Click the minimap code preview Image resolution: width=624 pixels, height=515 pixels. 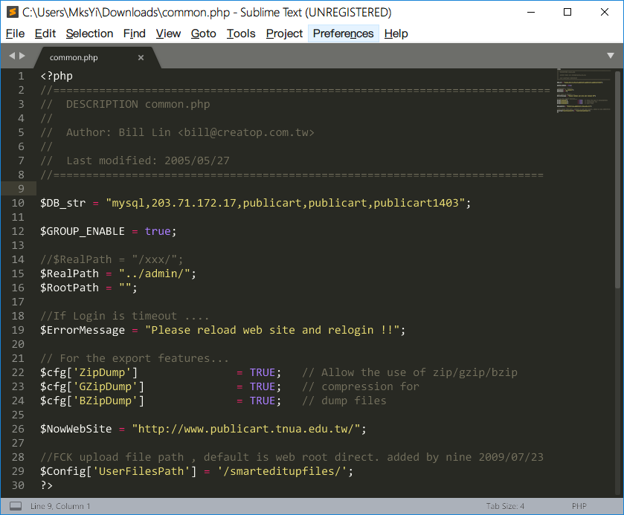point(584,92)
